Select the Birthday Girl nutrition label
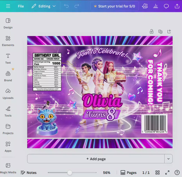This screenshot has height=177, width=182. coord(47,72)
